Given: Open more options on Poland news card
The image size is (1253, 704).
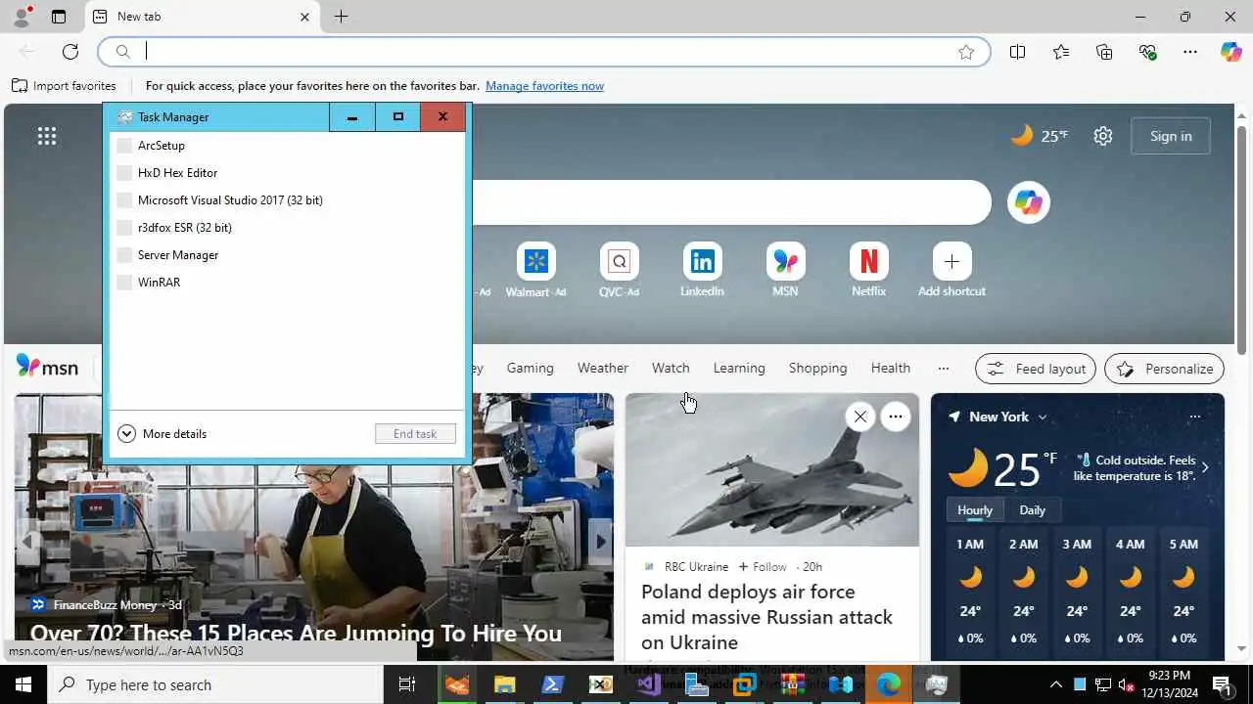Looking at the screenshot, I should pyautogui.click(x=895, y=417).
